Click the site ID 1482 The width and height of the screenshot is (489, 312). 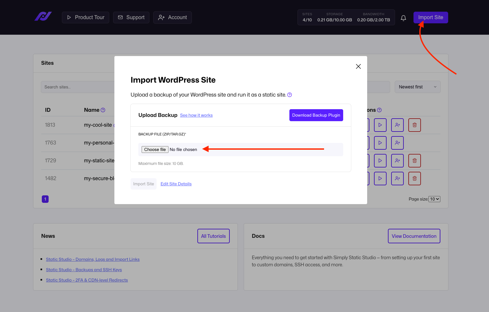coord(51,179)
